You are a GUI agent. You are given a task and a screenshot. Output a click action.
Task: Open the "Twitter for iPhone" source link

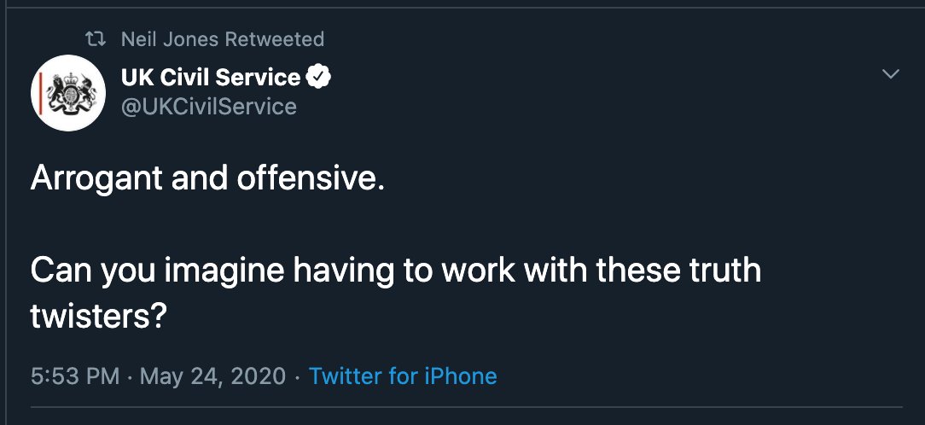(403, 376)
